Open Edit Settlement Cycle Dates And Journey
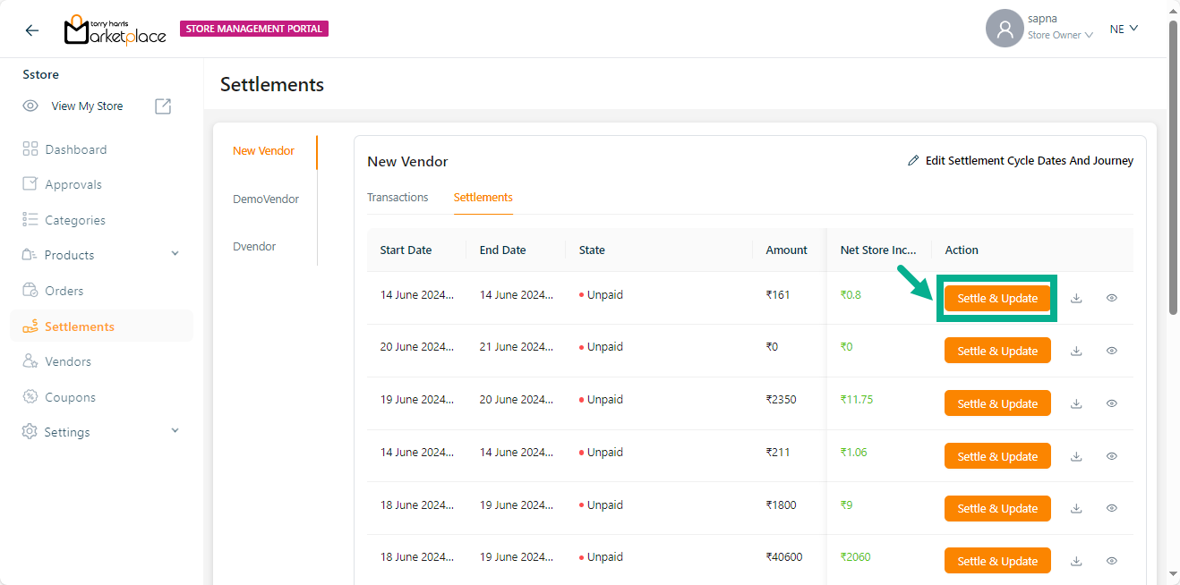This screenshot has width=1180, height=585. tap(1029, 161)
